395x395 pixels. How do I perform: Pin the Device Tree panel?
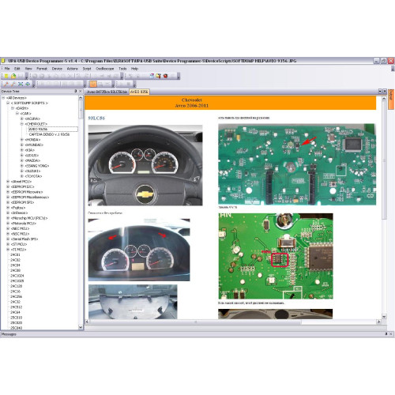(x=76, y=91)
